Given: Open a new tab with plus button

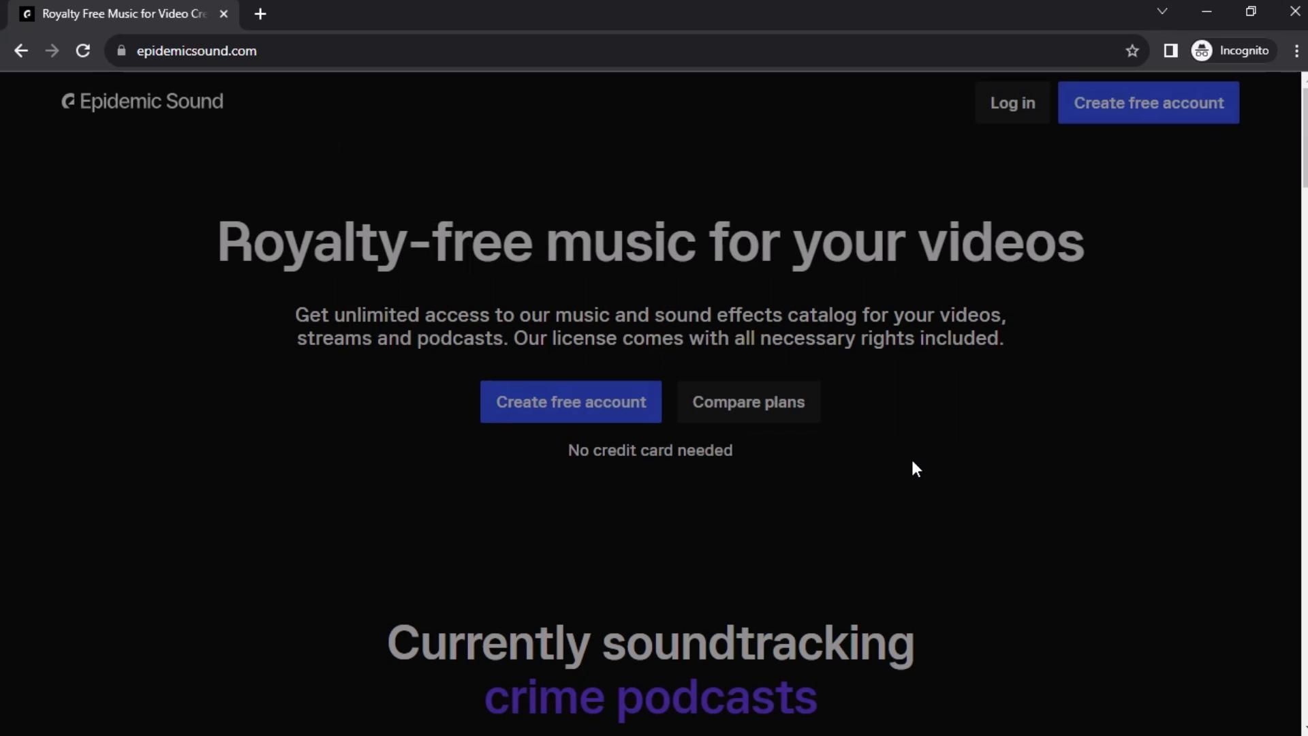Looking at the screenshot, I should click(x=260, y=14).
